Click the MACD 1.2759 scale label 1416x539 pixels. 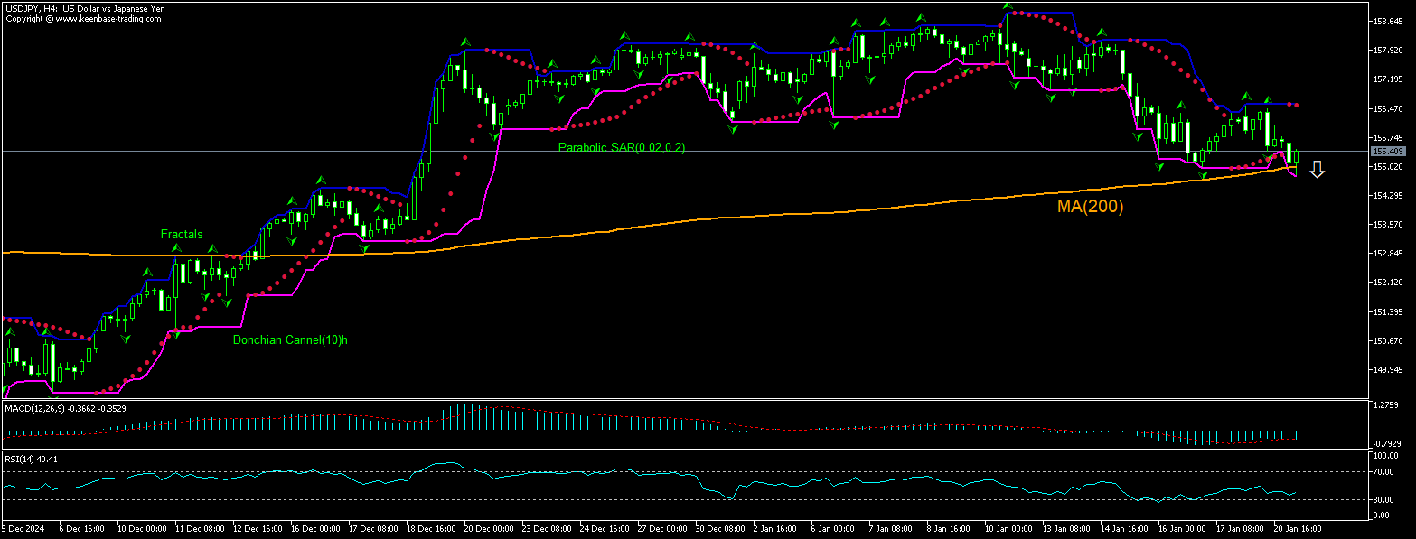click(x=1385, y=405)
